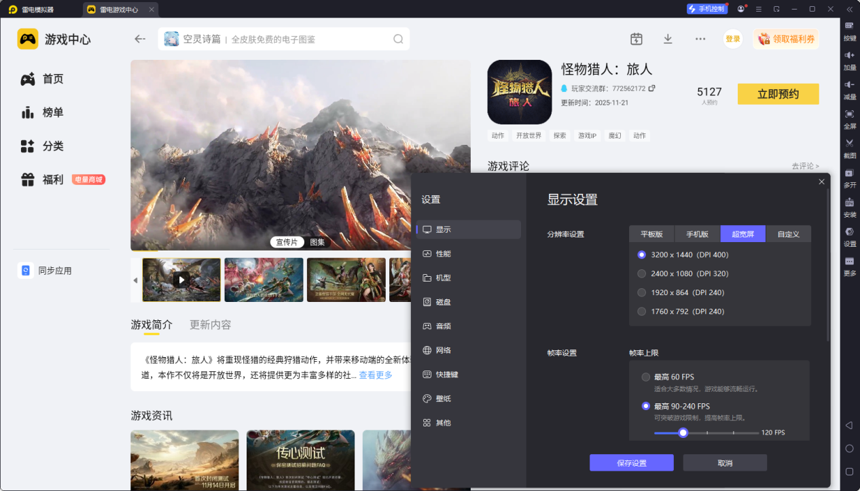Open 网络 settings category

[x=469, y=350]
